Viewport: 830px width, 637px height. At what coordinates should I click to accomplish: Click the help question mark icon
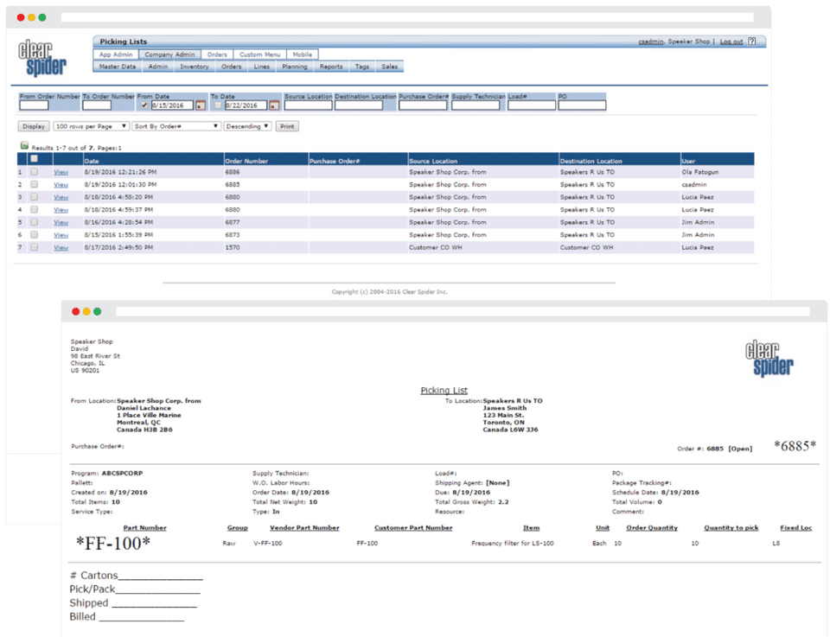(752, 41)
